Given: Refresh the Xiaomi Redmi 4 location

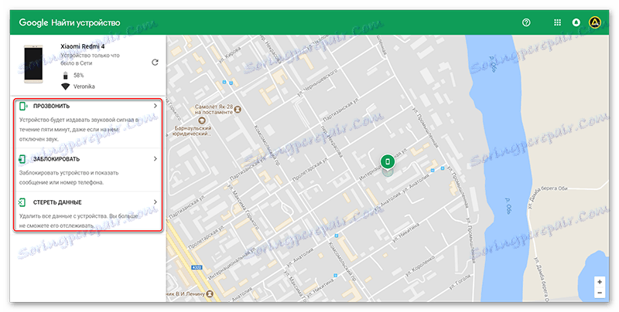Looking at the screenshot, I should (x=155, y=63).
